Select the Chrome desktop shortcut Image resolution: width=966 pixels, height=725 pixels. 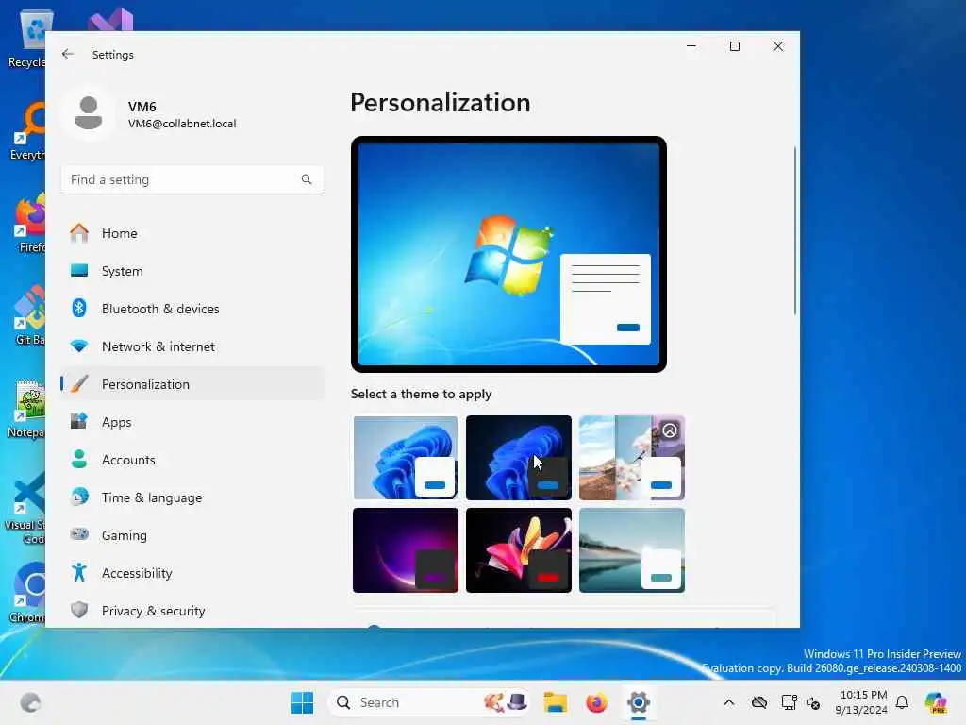(27, 593)
